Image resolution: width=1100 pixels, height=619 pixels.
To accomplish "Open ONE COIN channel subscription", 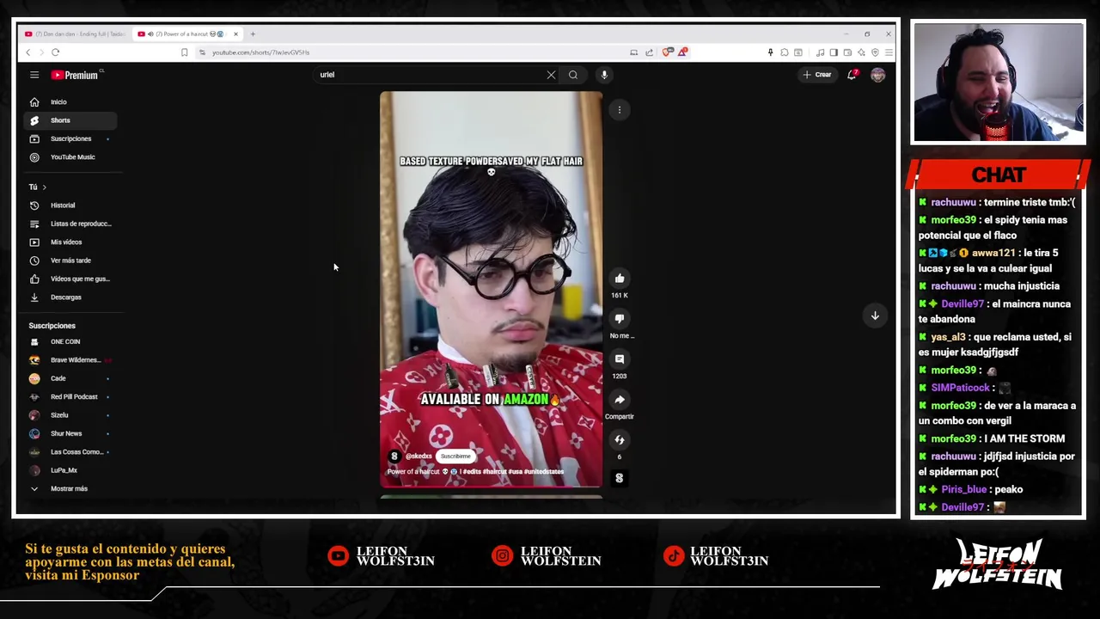I will [x=70, y=341].
